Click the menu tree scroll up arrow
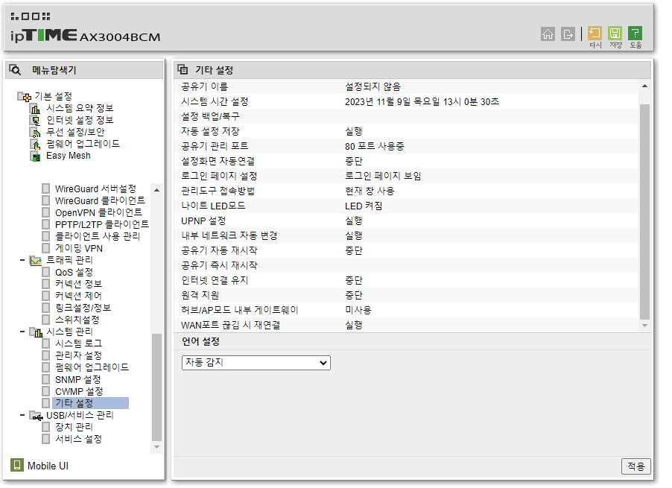Image resolution: width=672 pixels, height=488 pixels. 157,190
